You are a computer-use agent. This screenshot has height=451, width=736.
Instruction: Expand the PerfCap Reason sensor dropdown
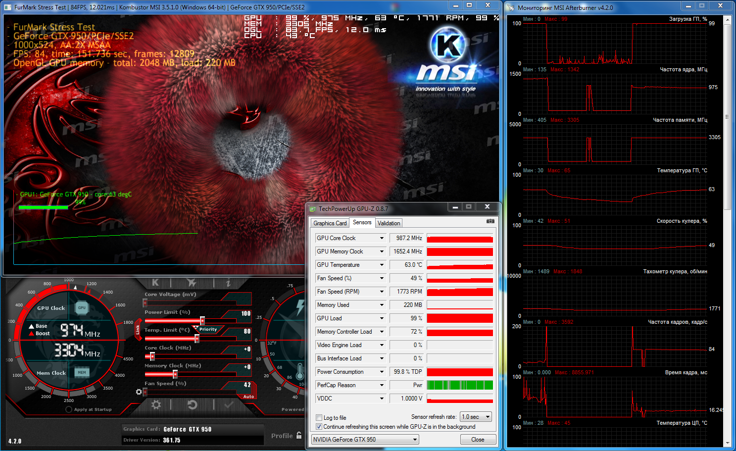(x=382, y=385)
